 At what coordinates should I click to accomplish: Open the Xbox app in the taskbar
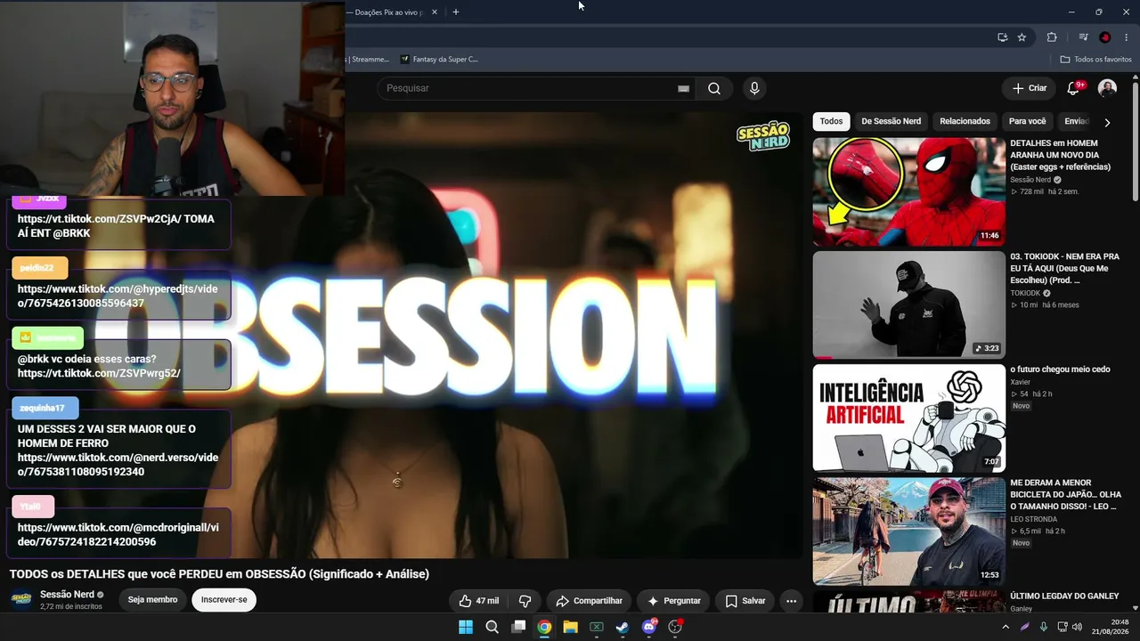597,627
